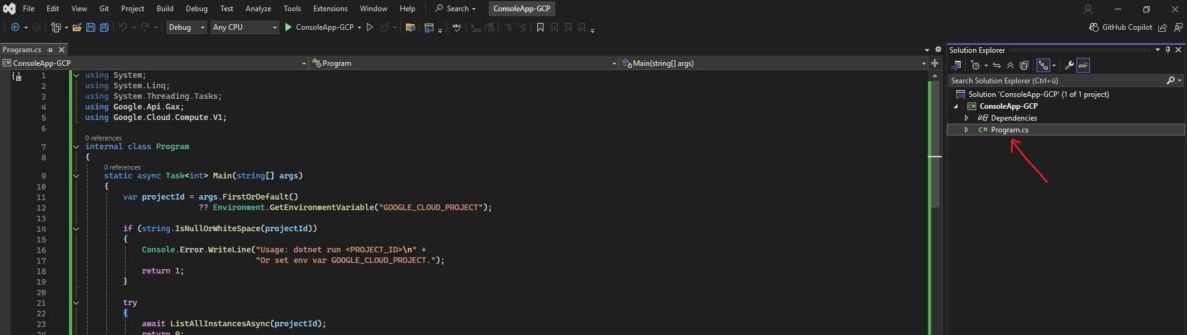The height and width of the screenshot is (335, 1187).
Task: Click the Open File folder icon
Action: tap(77, 27)
